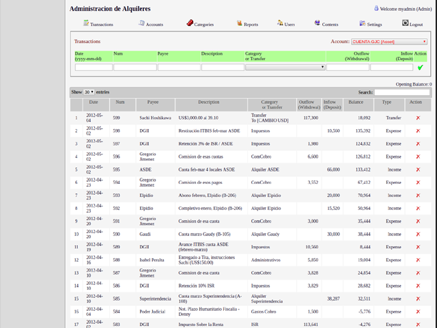Sort table by Balance column header
Viewport: 437px width, 328px height.
tap(358, 105)
